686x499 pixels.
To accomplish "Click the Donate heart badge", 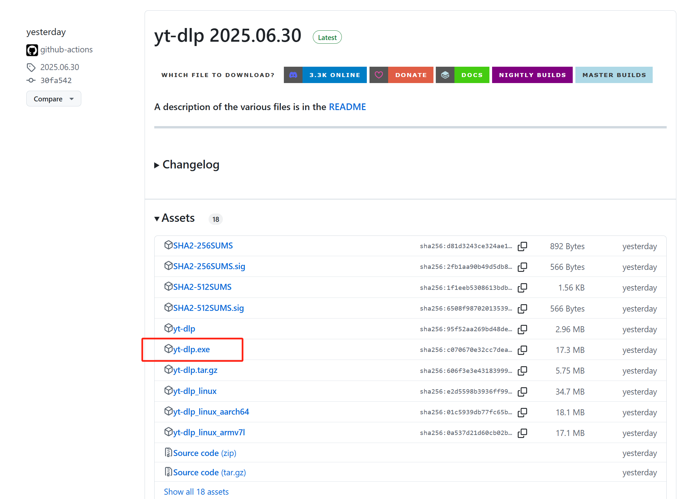I will 401,75.
